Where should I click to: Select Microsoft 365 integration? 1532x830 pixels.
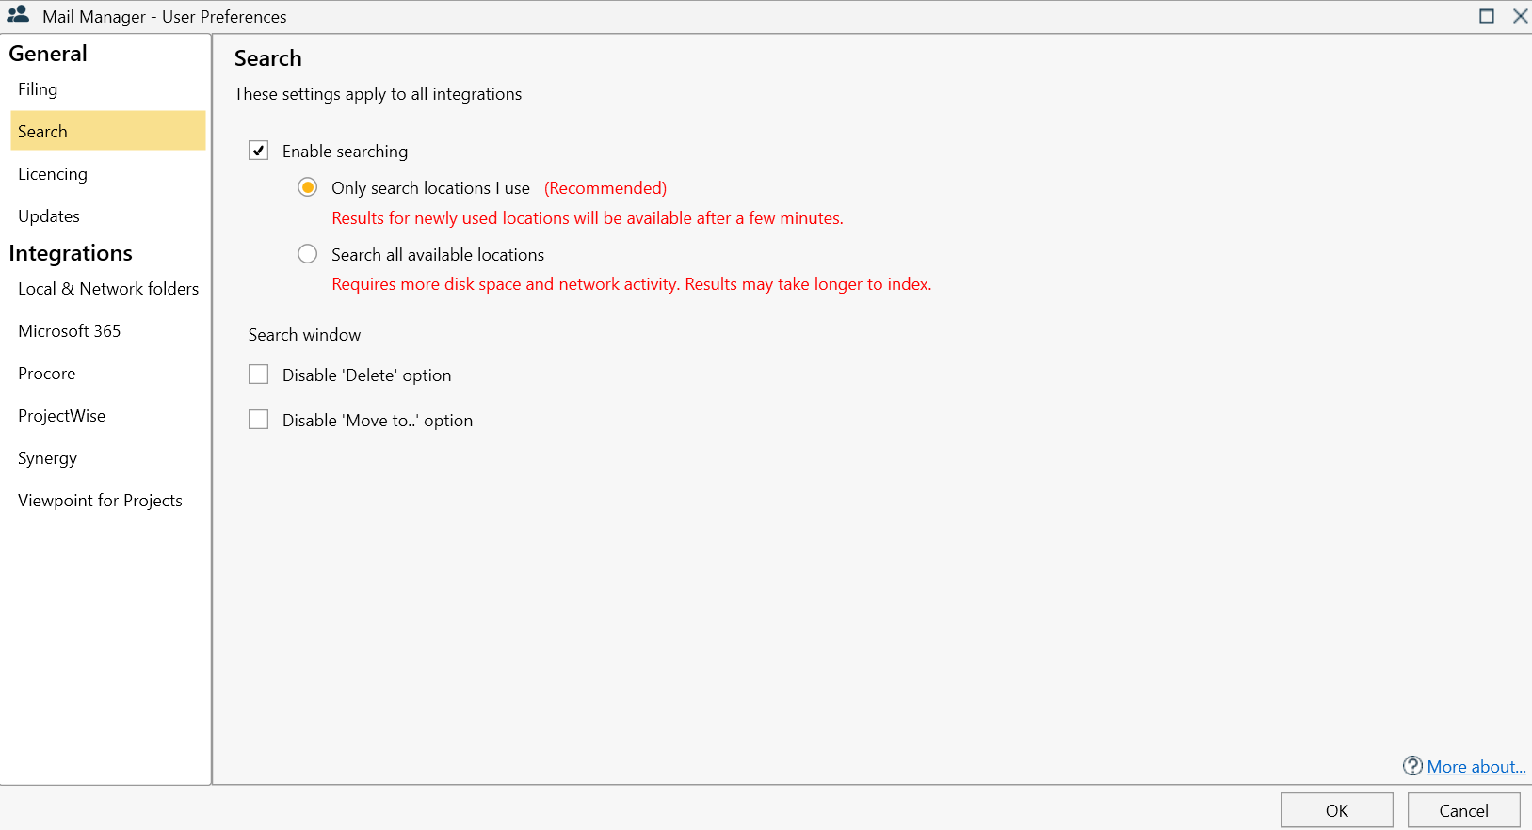70,331
